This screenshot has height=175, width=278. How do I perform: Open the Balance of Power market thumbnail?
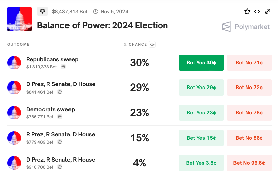click(20, 19)
